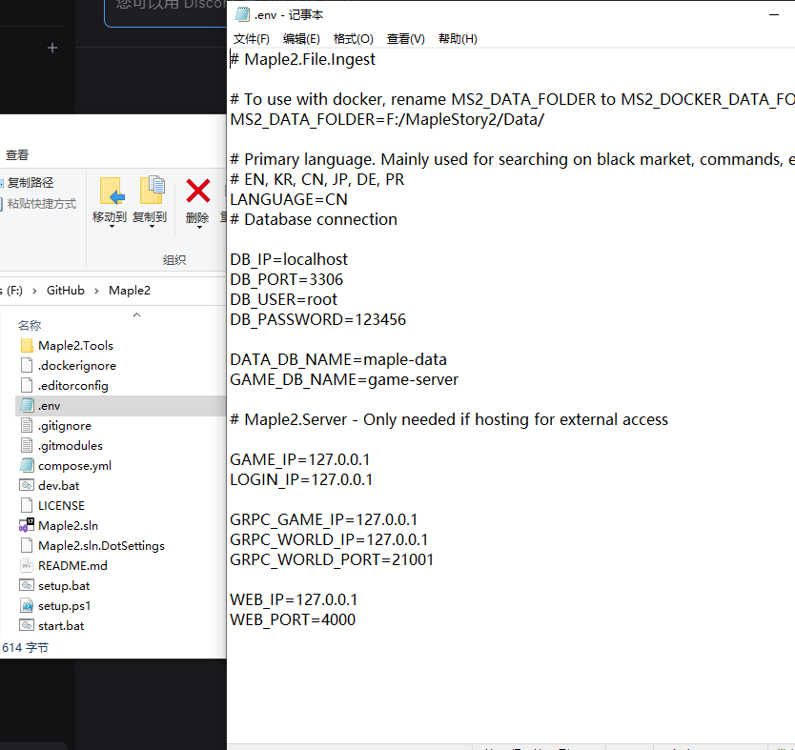The height and width of the screenshot is (750, 795).
Task: Click the 名称 column header
Action: coord(30,325)
